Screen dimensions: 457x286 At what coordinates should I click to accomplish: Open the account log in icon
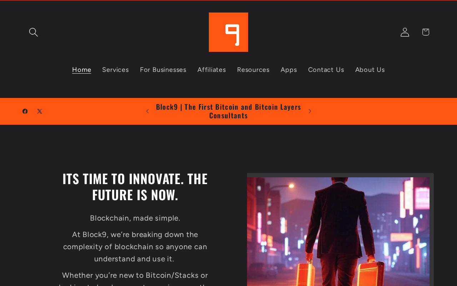(405, 32)
